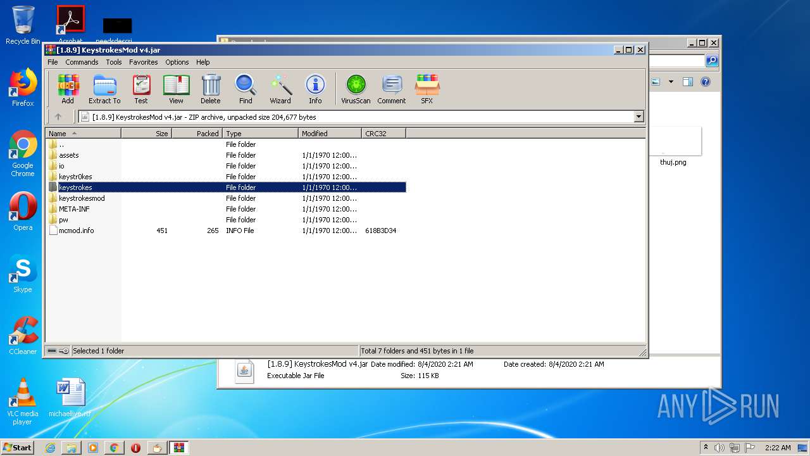
Task: Open the Find search tool
Action: pos(246,89)
